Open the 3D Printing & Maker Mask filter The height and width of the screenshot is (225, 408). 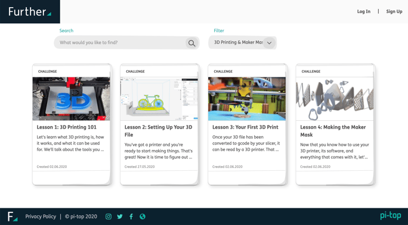[242, 43]
